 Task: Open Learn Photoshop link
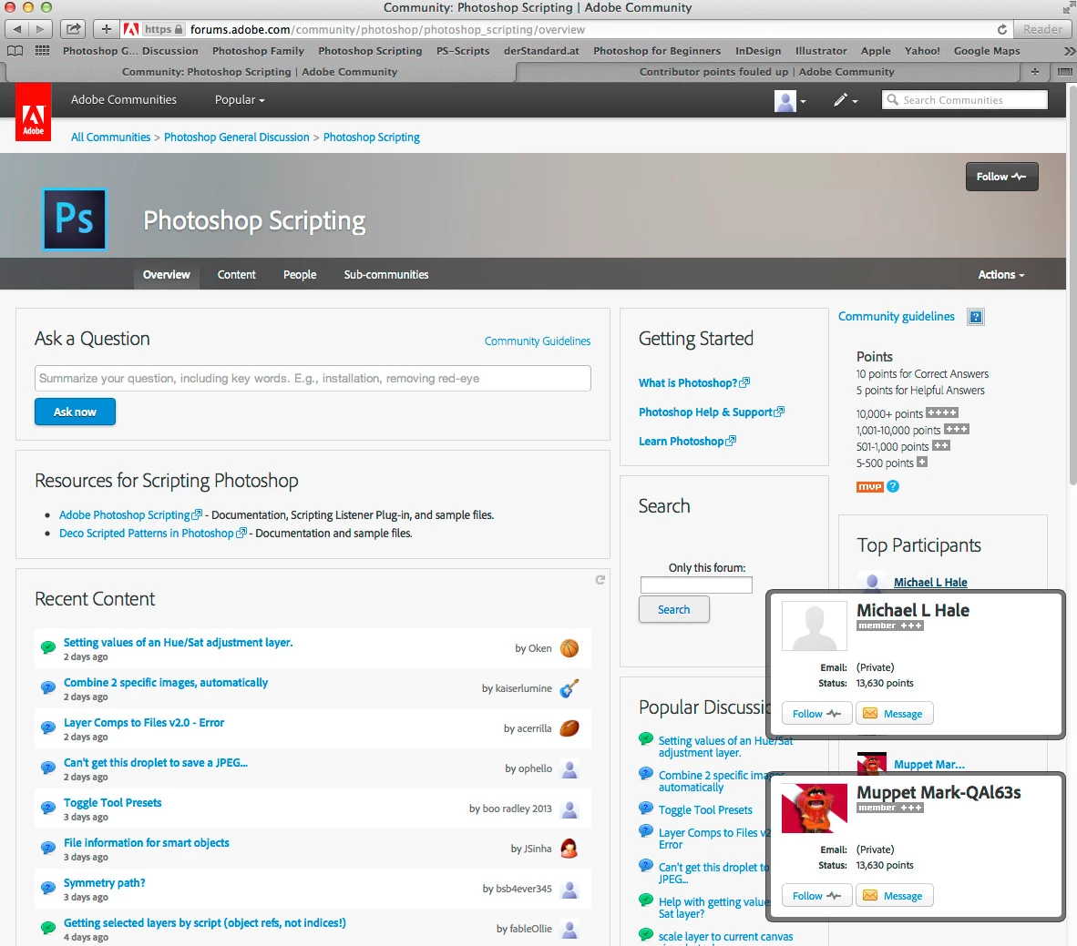coord(687,442)
